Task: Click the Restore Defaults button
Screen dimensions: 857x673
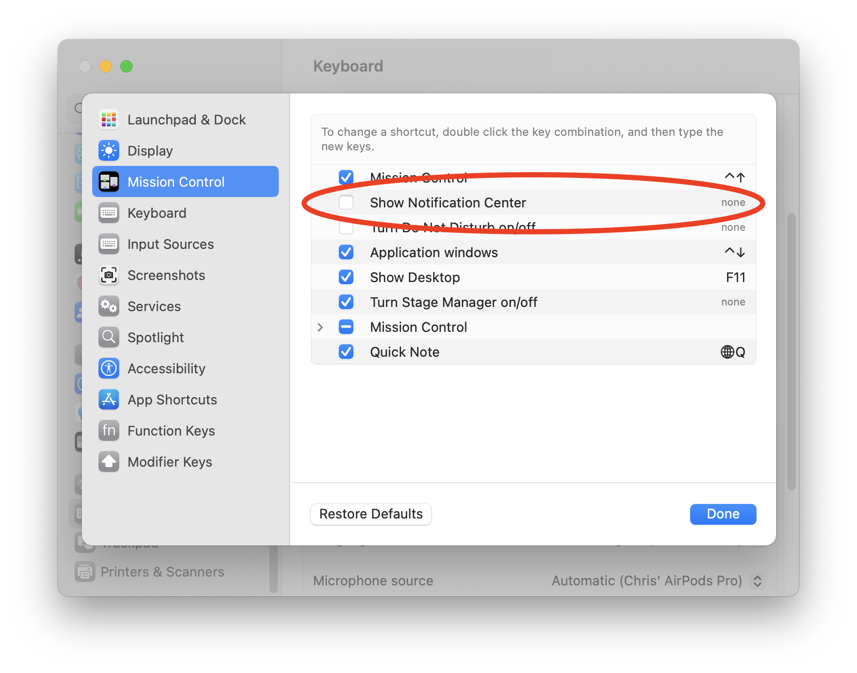Action: pyautogui.click(x=371, y=514)
